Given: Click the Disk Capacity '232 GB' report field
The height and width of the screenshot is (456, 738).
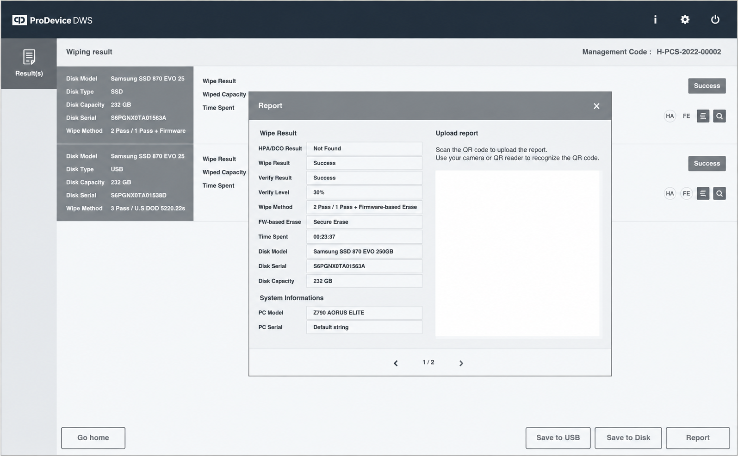Looking at the screenshot, I should click(364, 281).
